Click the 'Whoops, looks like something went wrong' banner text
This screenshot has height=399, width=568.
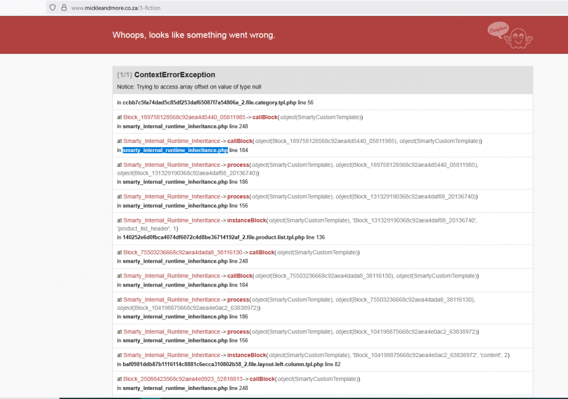pyautogui.click(x=194, y=35)
